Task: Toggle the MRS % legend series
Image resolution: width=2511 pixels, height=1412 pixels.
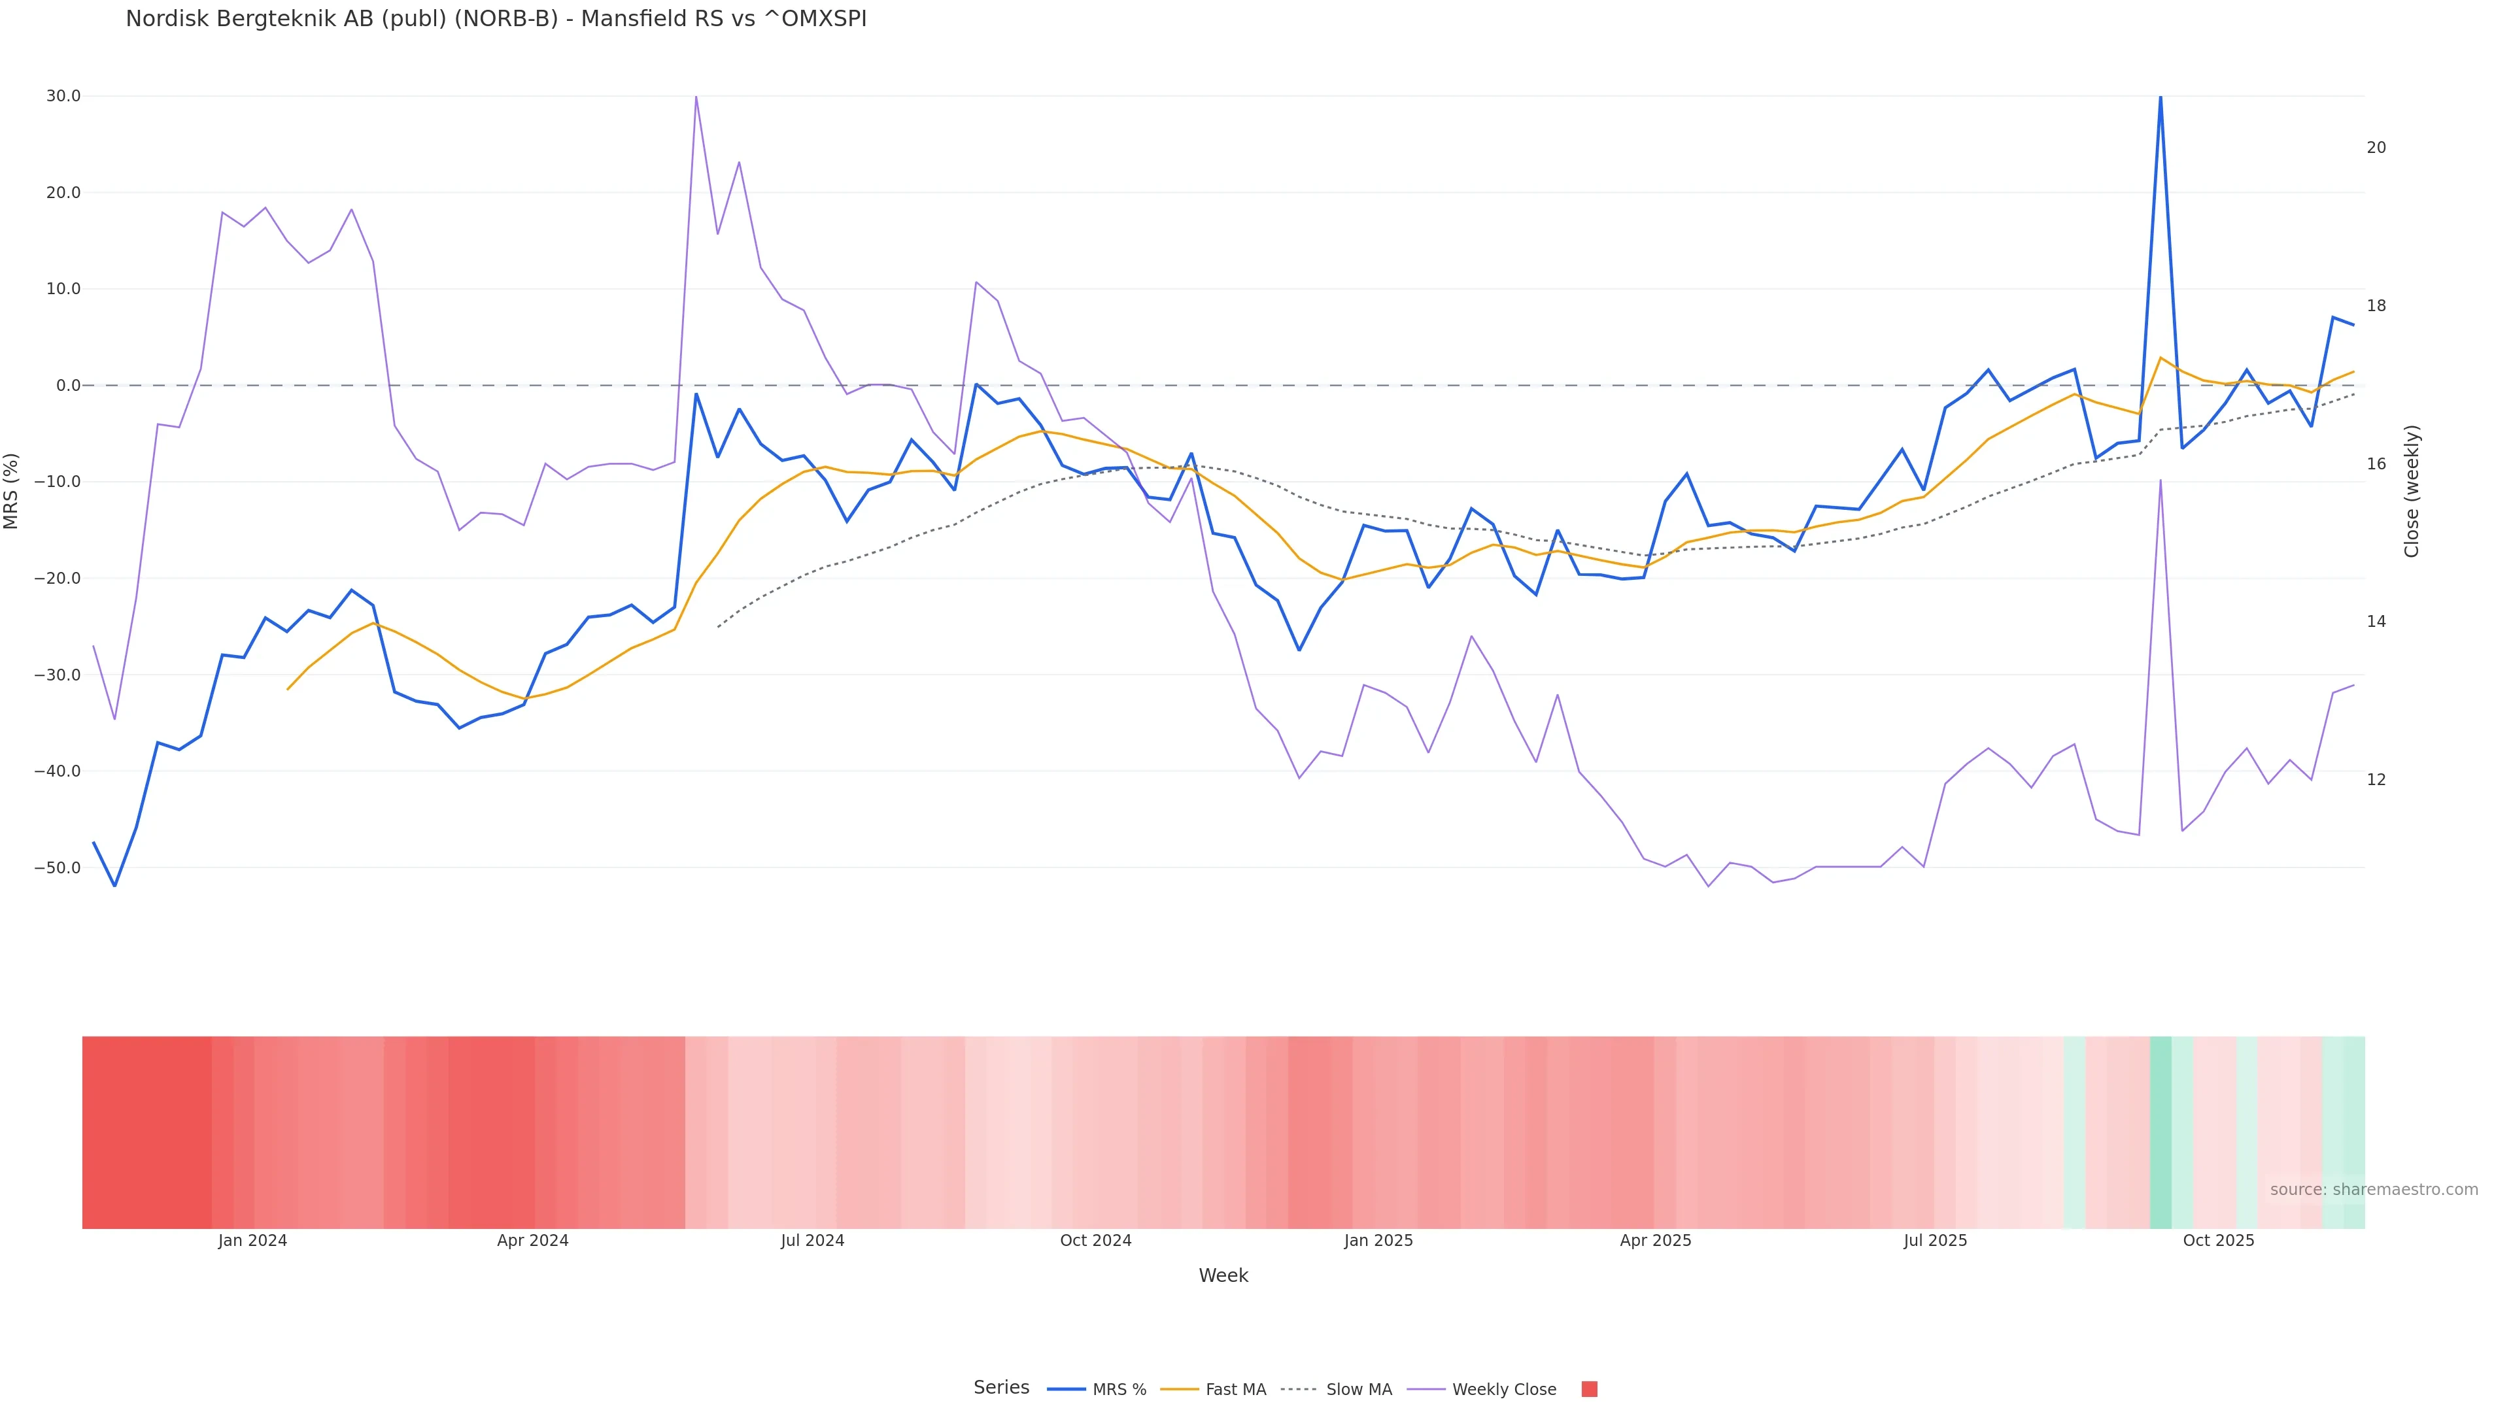Action: click(1097, 1388)
